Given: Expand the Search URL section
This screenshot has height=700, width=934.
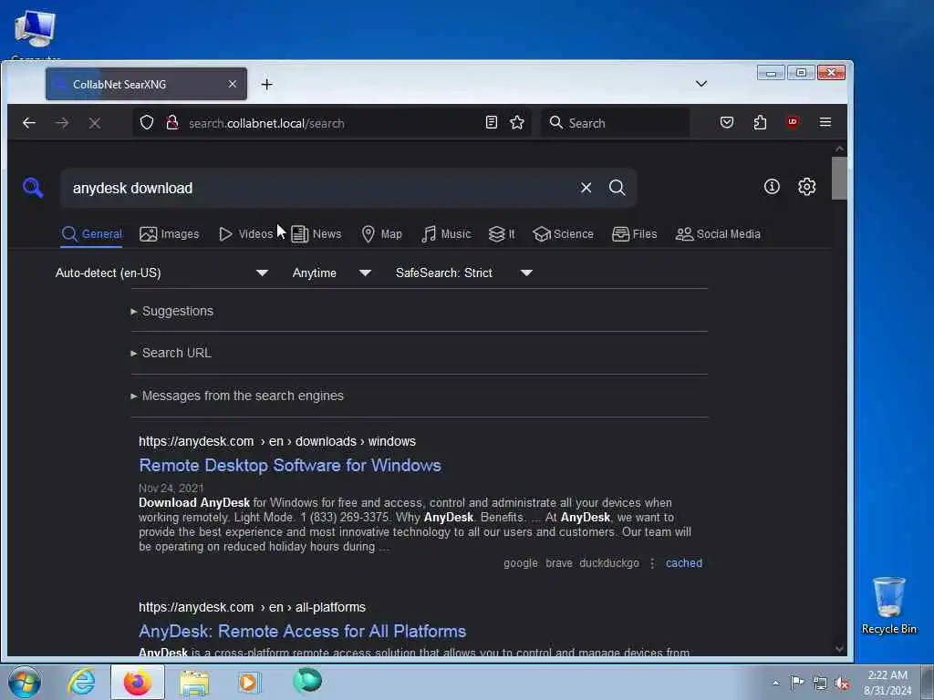Looking at the screenshot, I should [171, 353].
